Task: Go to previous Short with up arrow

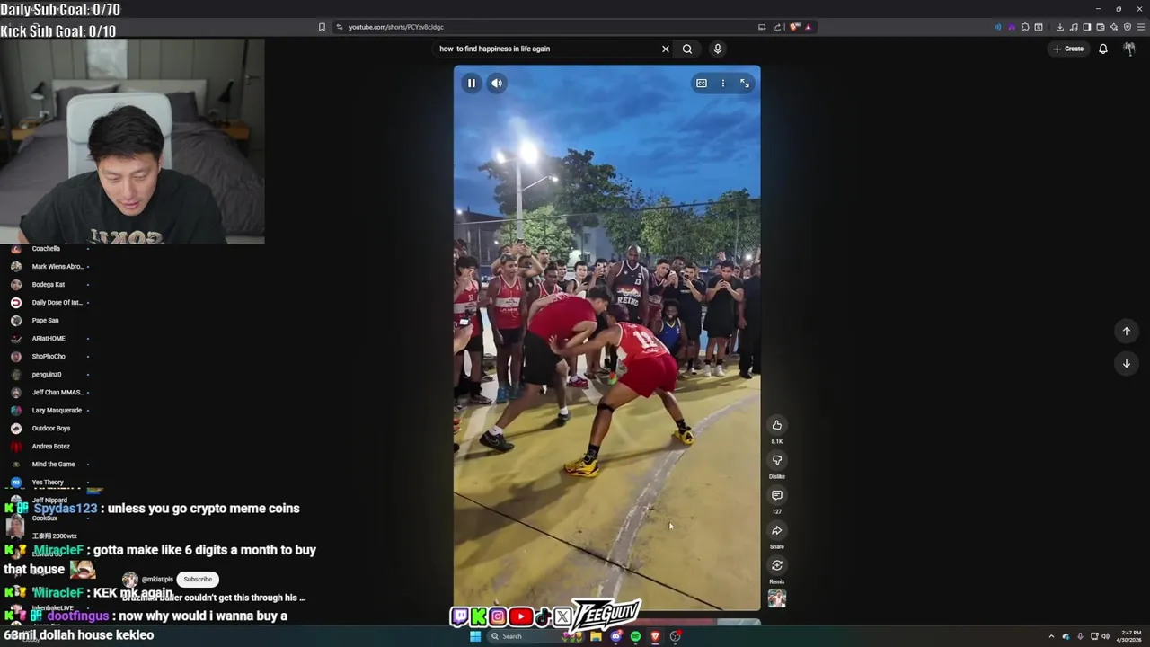Action: click(1127, 332)
